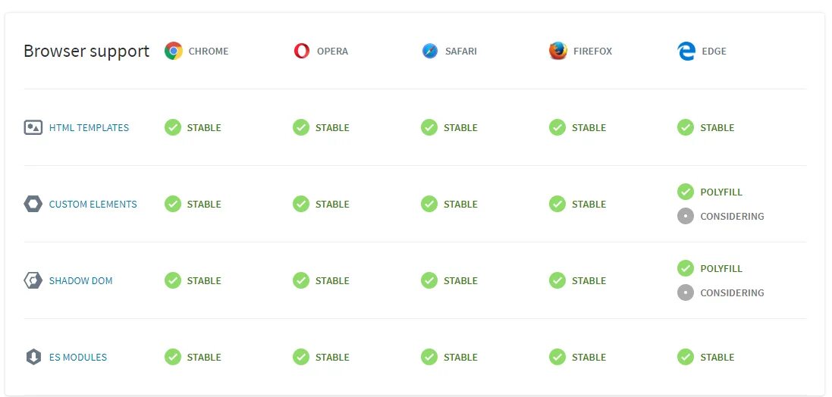Click the Edge browser logo icon
Viewport: 832px width, 397px height.
click(686, 51)
